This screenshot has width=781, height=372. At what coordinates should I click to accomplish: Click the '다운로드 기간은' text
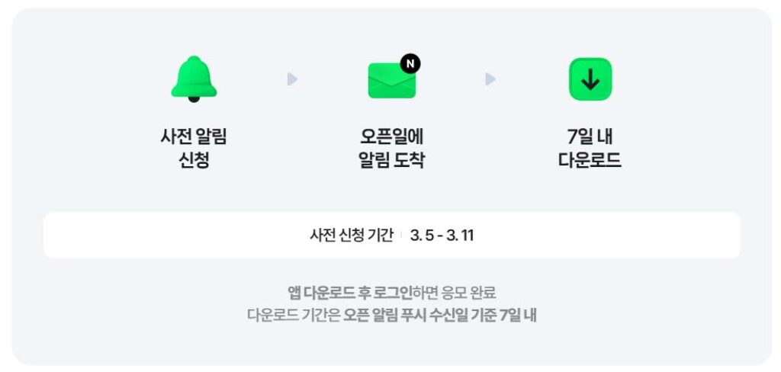point(294,315)
